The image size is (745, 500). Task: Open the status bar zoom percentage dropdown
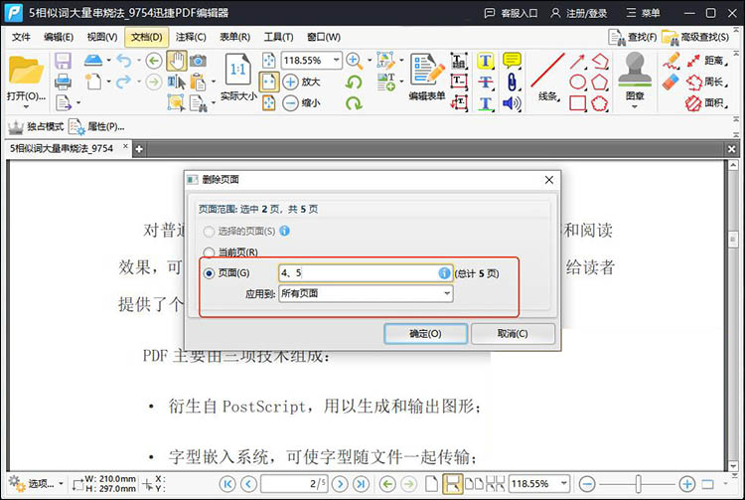563,483
